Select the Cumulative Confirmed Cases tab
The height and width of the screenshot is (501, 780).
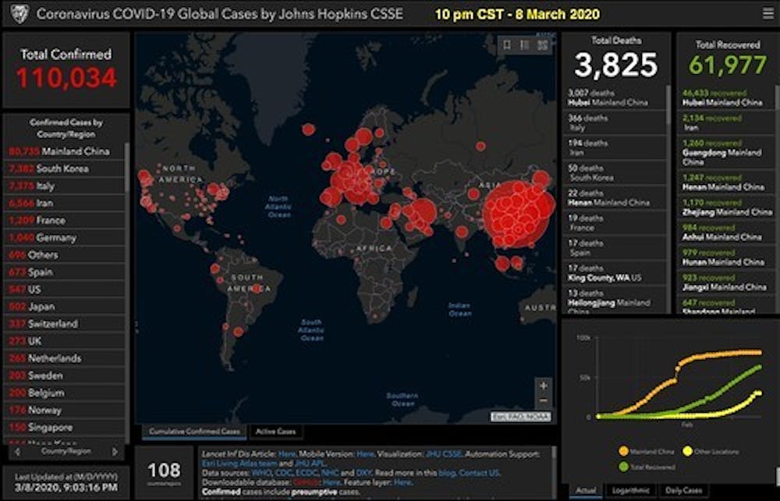[193, 432]
